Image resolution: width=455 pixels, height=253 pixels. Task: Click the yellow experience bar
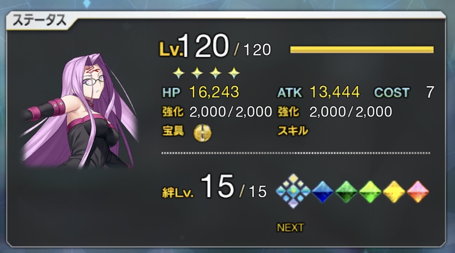pos(362,50)
